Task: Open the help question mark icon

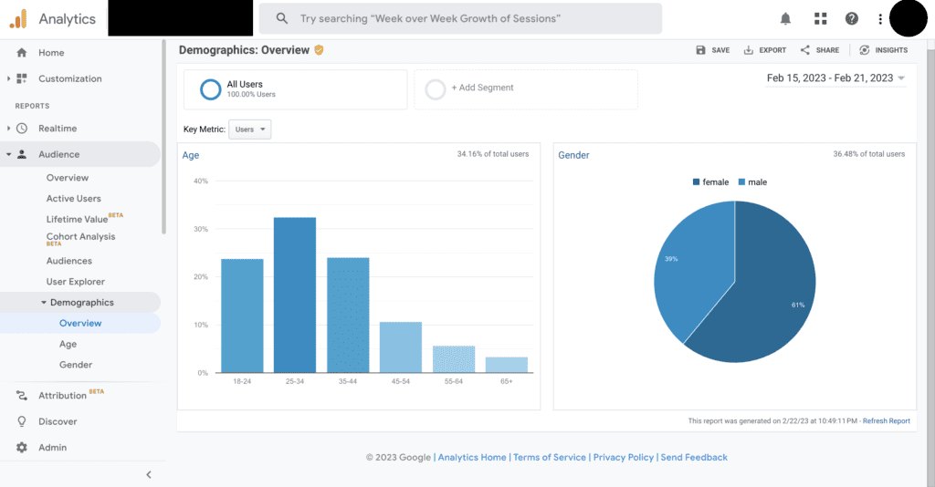Action: coord(852,18)
